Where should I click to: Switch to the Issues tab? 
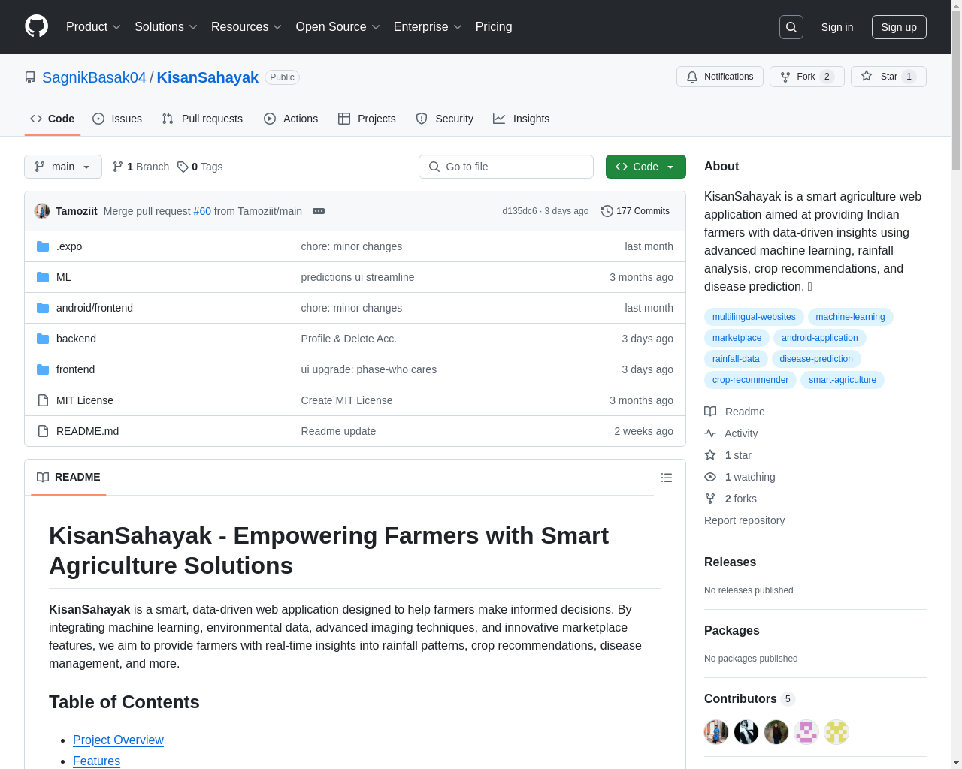click(x=117, y=119)
